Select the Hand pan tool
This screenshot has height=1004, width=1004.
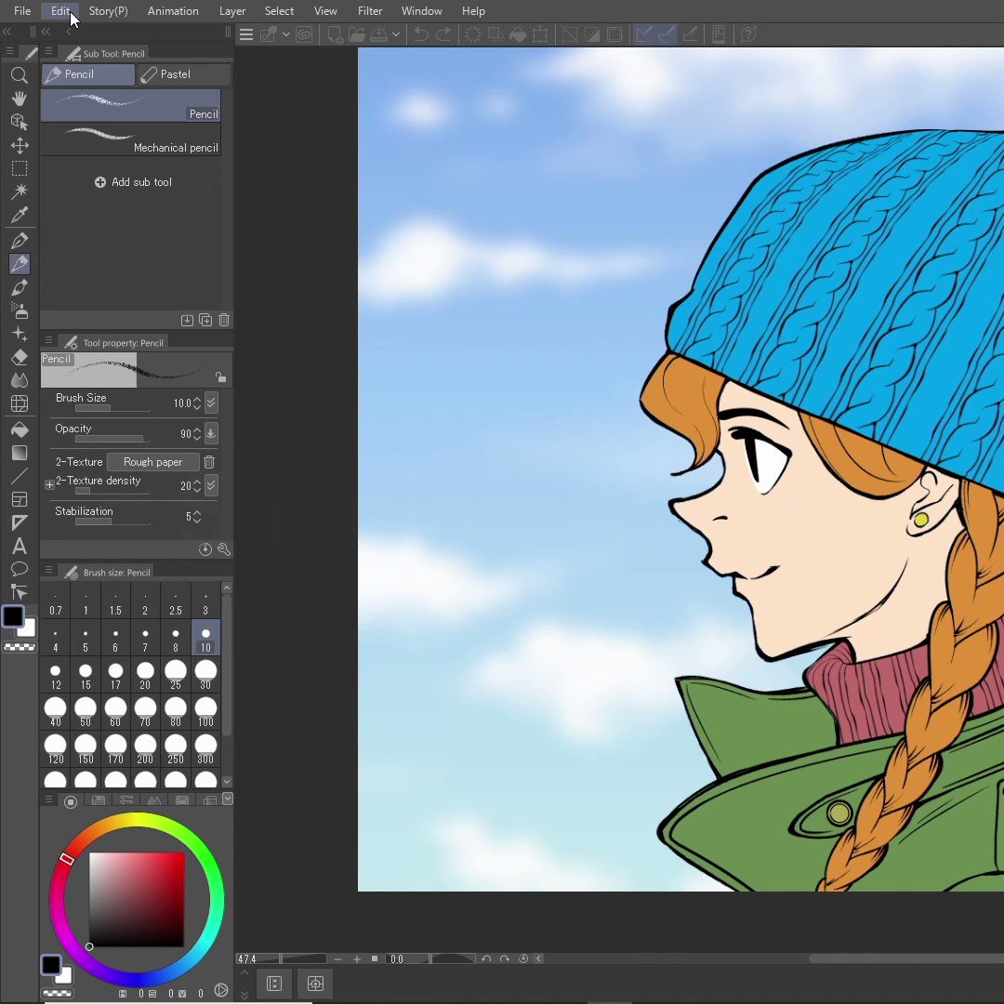[20, 97]
